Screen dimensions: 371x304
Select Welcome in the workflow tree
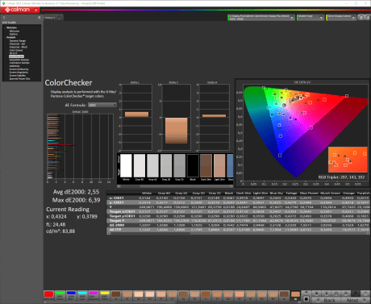[15, 31]
